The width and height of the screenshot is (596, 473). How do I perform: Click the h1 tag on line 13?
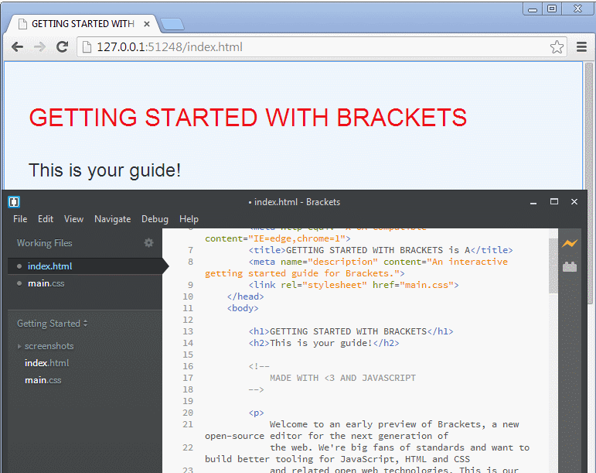(351, 331)
